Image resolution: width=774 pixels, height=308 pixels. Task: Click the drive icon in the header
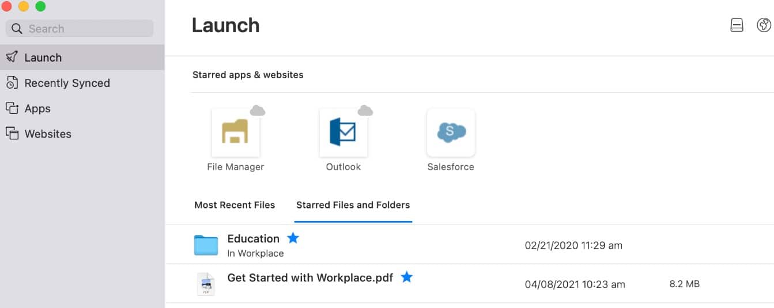737,25
